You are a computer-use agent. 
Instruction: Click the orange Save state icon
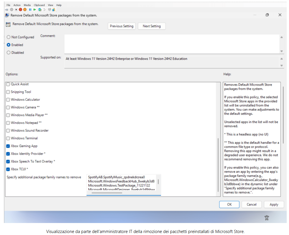pyautogui.click(x=25, y=9)
